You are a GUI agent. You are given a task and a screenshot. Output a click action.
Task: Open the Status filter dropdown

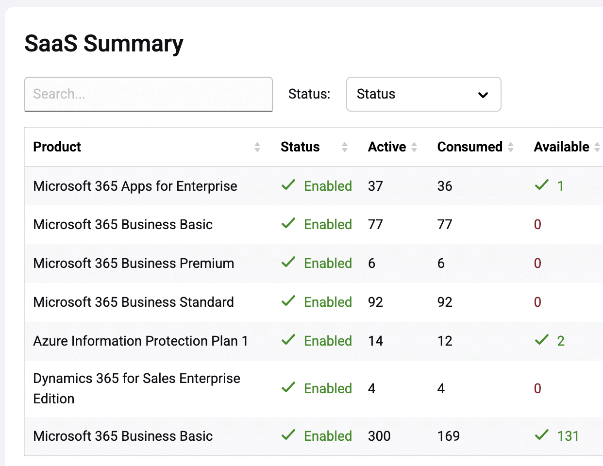coord(423,94)
